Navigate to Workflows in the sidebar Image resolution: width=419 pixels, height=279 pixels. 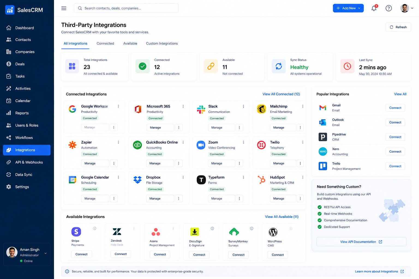(27, 138)
